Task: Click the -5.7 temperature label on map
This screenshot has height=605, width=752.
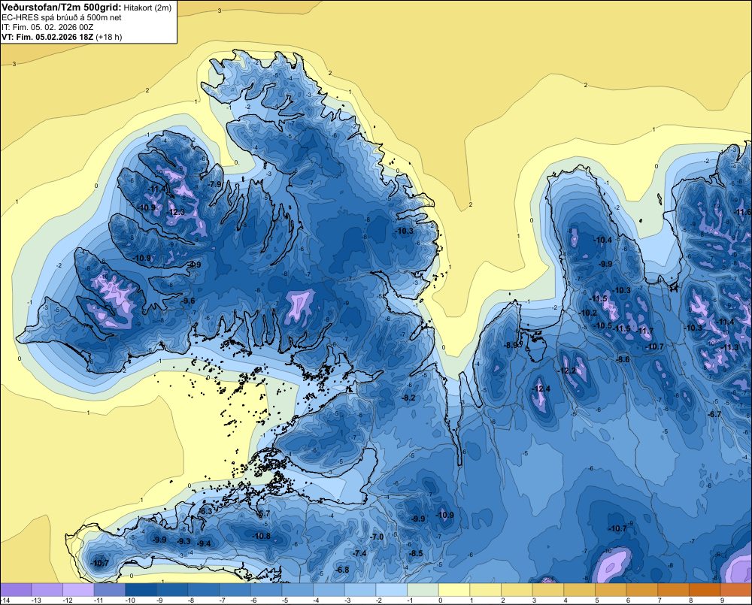Action: (x=264, y=513)
